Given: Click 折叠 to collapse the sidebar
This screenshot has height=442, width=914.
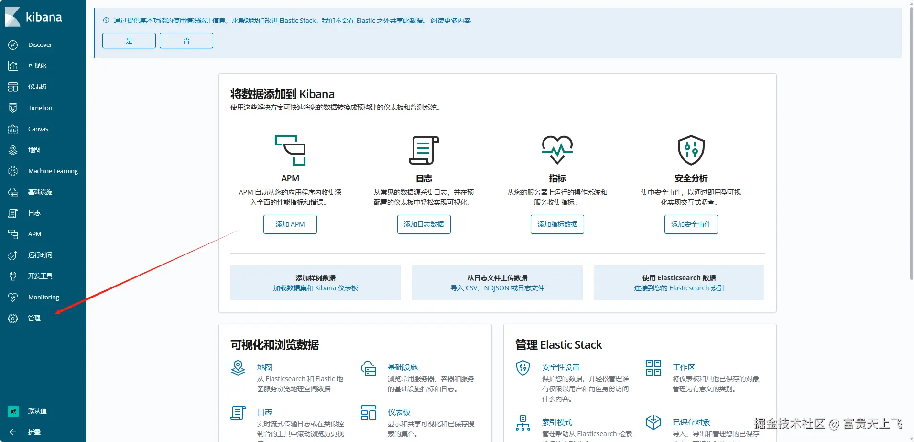Looking at the screenshot, I should (x=34, y=432).
